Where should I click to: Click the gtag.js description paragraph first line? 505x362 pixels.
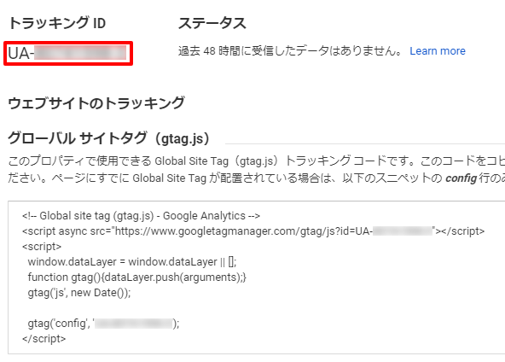pos(257,161)
